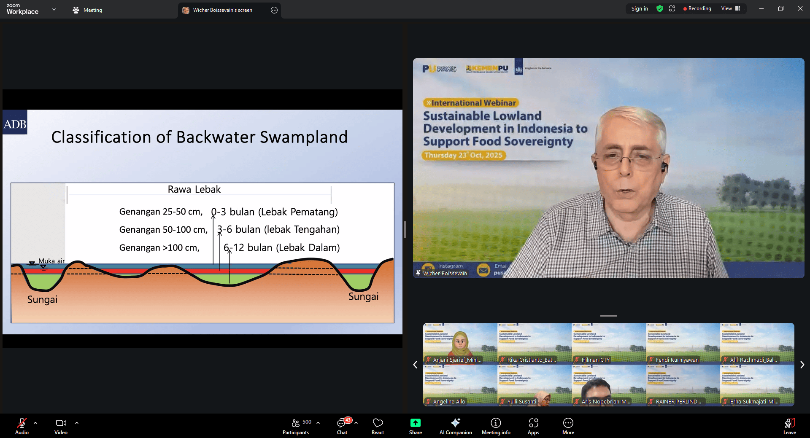Open the React emoji reactions
The width and height of the screenshot is (810, 438).
[378, 426]
